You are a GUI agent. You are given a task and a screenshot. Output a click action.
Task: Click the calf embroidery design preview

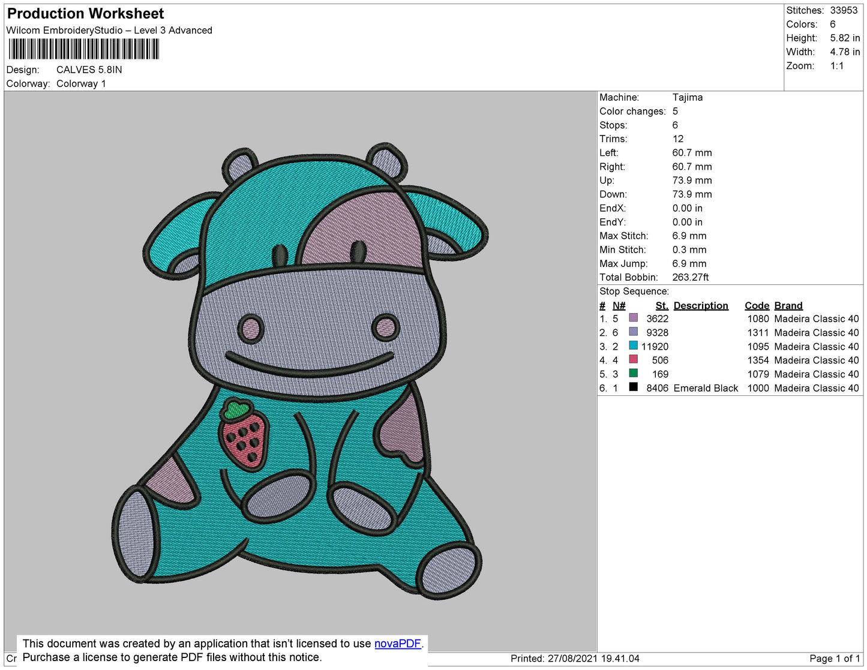point(300,372)
